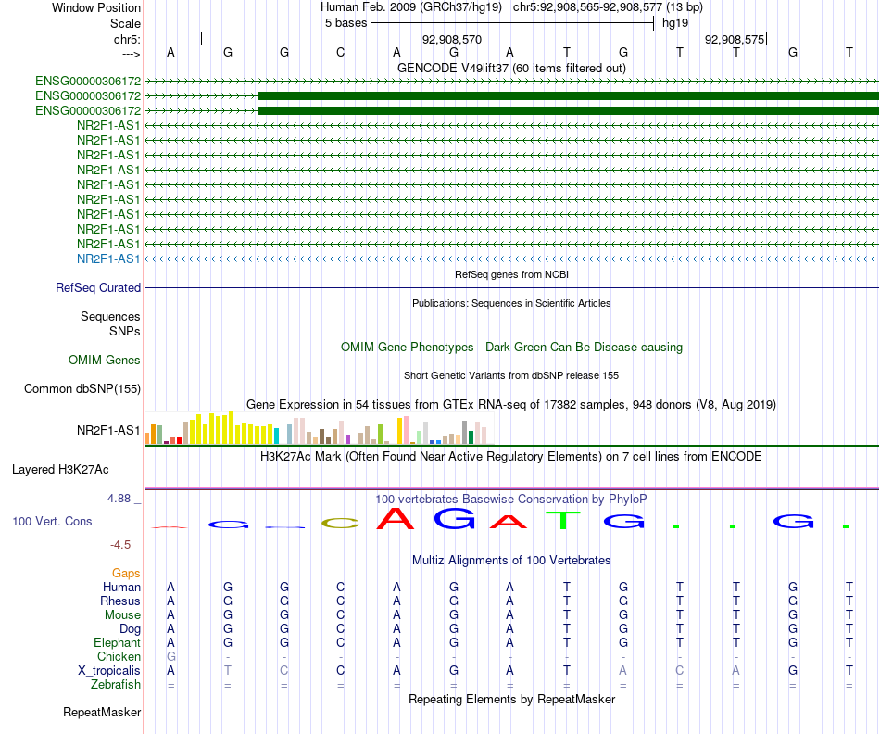Image resolution: width=880 pixels, height=734 pixels.
Task: Click the hg19 label beside the scale bar
Action: [675, 23]
